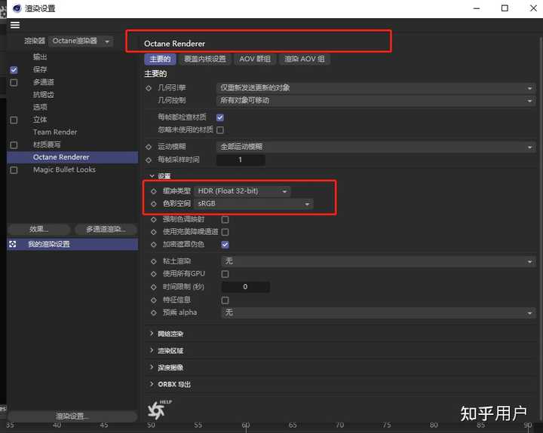Check the 使用所有GPU checkbox
The image size is (543, 433).
pos(225,274)
